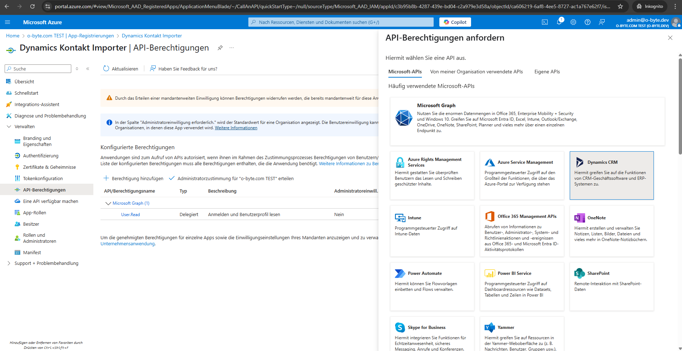Viewport: 682px width, 351px height.
Task: Select the Dynamics CRM API tile
Action: click(x=611, y=175)
